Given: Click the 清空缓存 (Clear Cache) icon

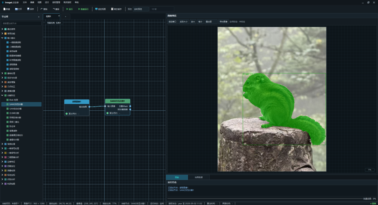Looking at the screenshot, I should coord(112,9).
